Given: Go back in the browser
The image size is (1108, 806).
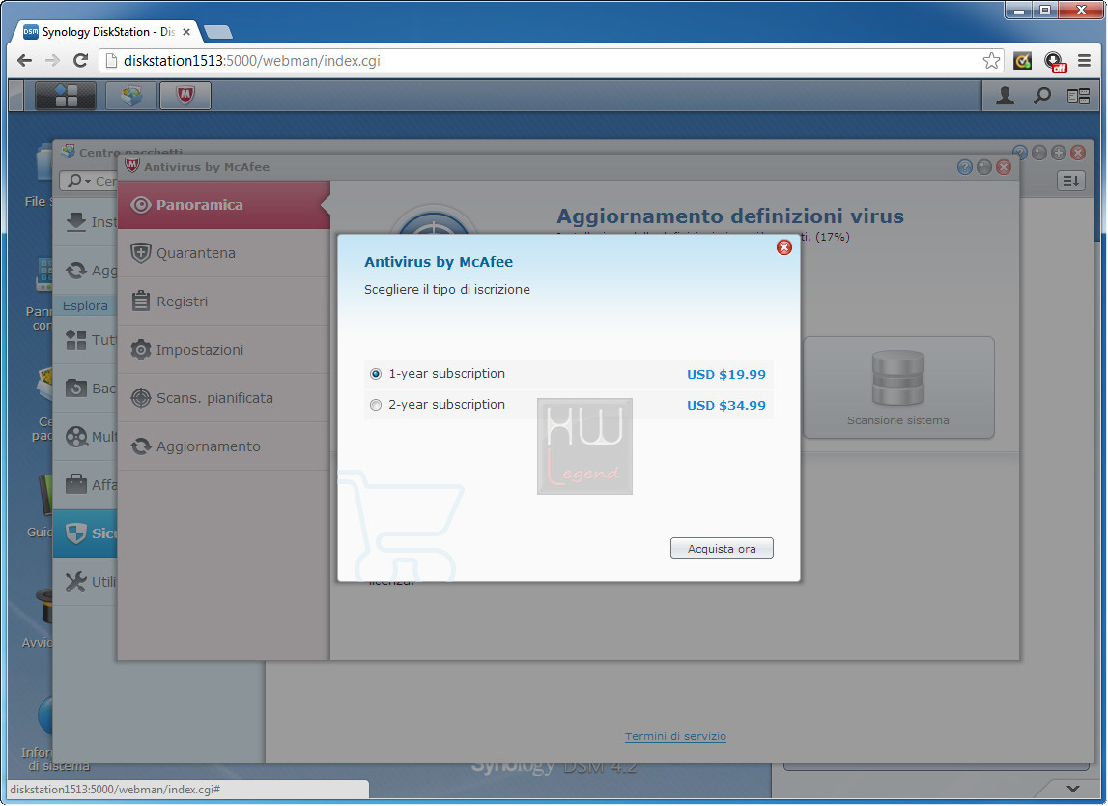Looking at the screenshot, I should [25, 61].
